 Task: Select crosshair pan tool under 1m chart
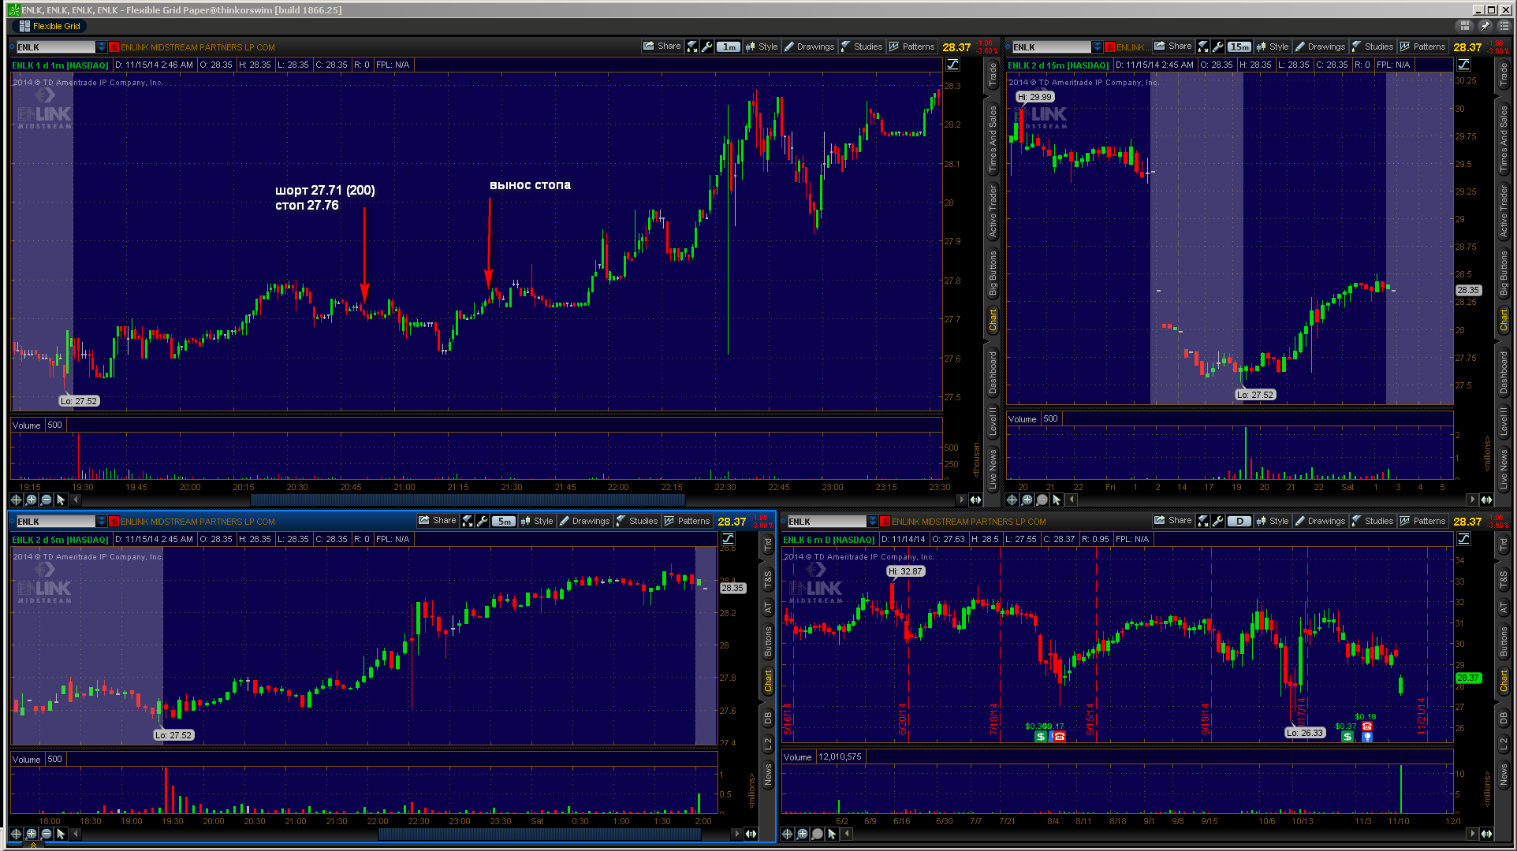click(x=16, y=500)
